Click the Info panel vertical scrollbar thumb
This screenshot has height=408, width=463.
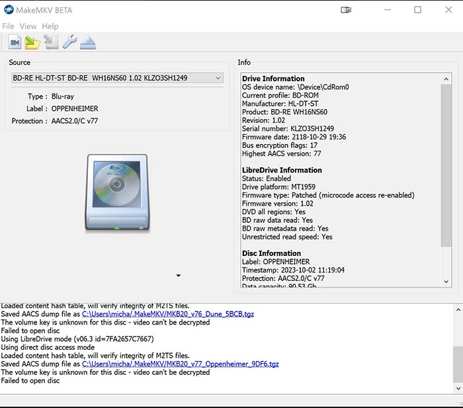(x=446, y=165)
